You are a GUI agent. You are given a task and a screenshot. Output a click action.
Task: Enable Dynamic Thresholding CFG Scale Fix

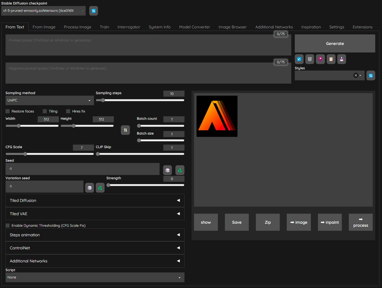[x=8, y=225]
